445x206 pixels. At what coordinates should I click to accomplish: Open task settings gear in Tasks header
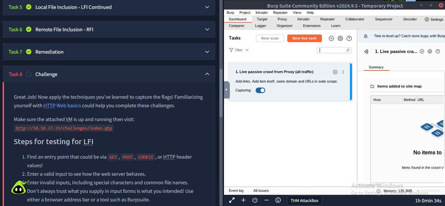coord(340,38)
